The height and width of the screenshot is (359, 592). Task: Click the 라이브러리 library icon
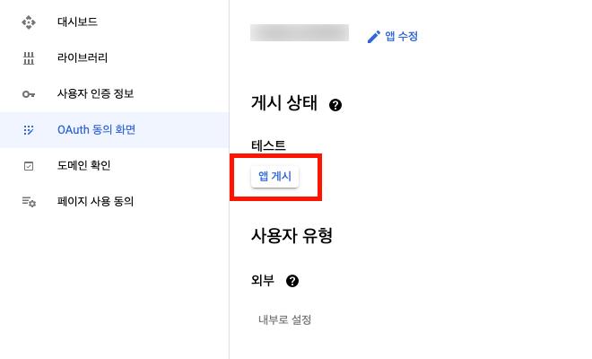click(x=28, y=57)
